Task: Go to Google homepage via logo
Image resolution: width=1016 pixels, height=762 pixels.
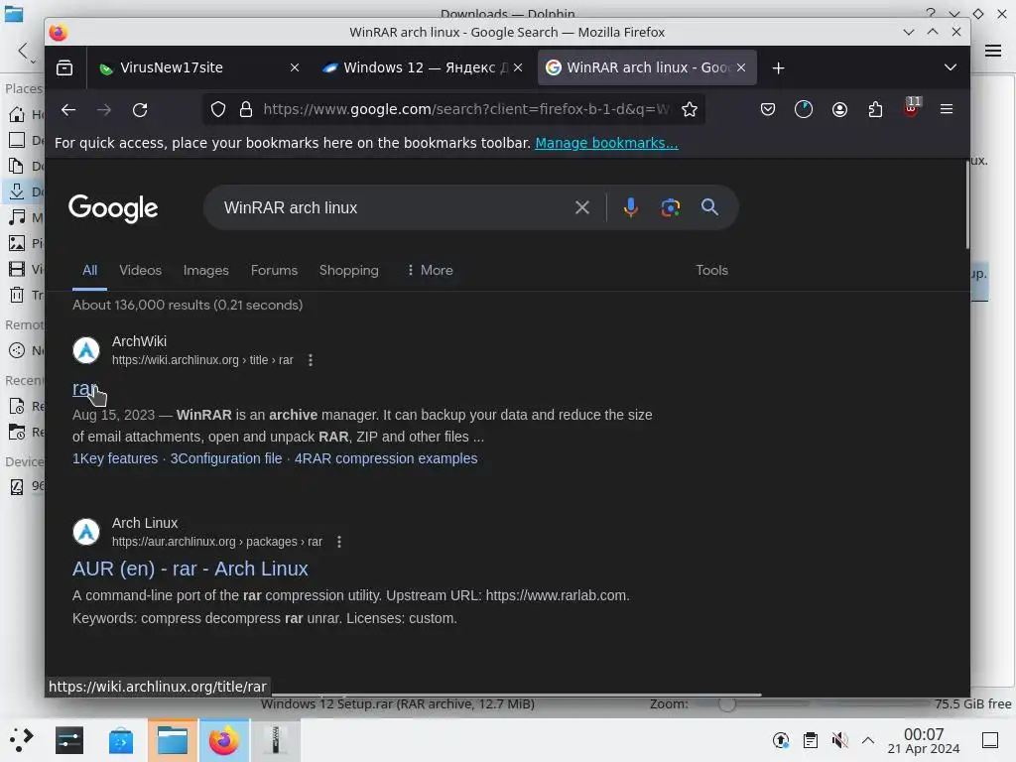Action: tap(113, 208)
